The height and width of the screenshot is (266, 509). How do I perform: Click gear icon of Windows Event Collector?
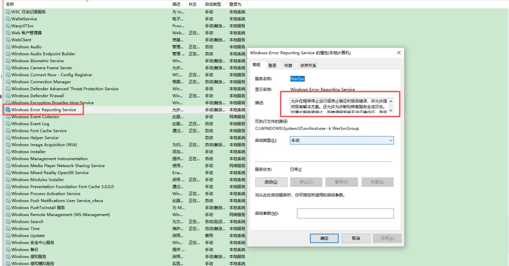(8, 117)
